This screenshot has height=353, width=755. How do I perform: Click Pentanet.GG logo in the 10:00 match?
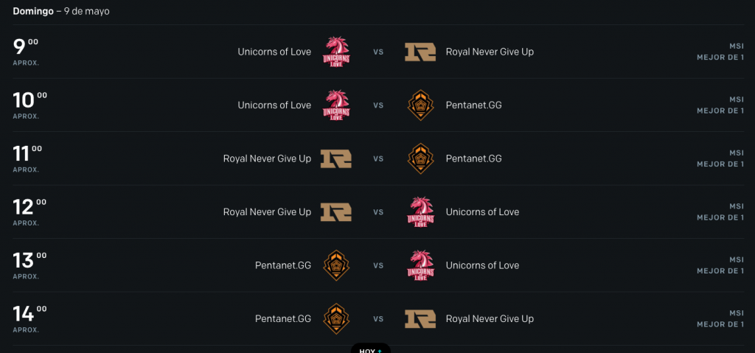point(420,105)
